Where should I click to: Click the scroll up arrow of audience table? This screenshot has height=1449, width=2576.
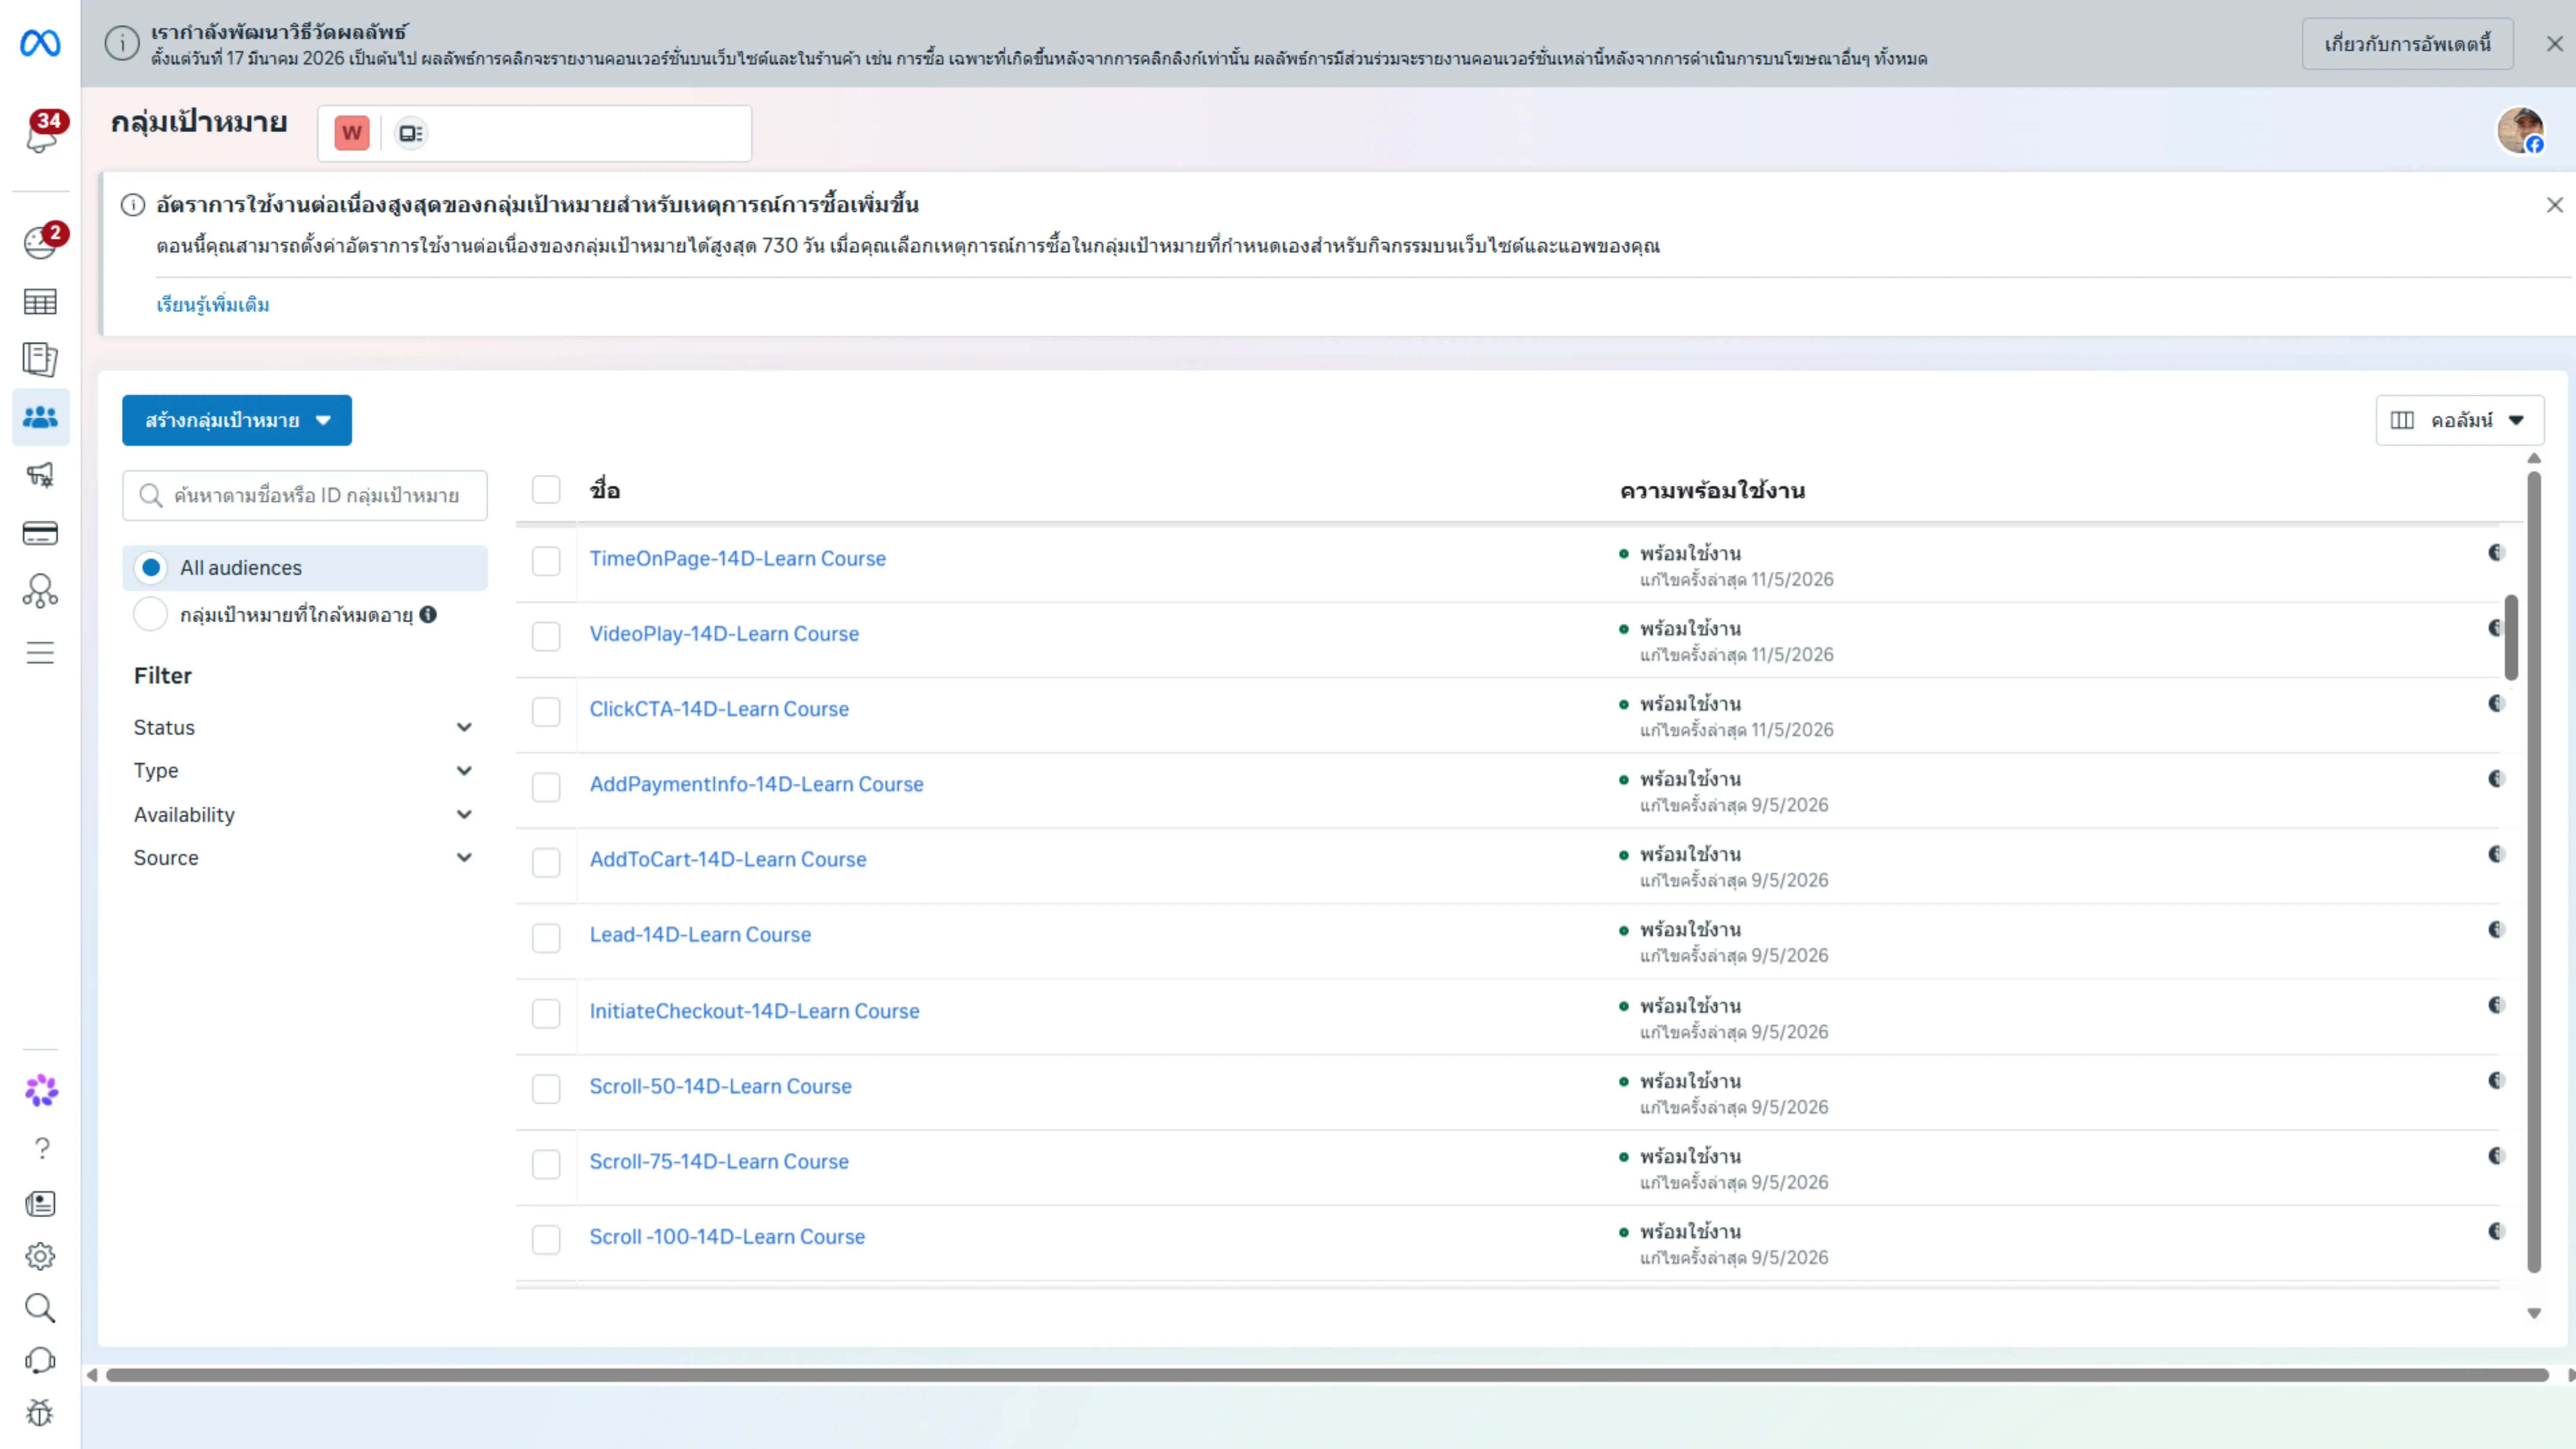click(2534, 458)
